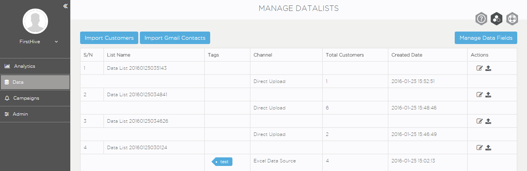Expand the FirstHive account dropdown
Image resolution: width=527 pixels, height=171 pixels.
pos(56,42)
